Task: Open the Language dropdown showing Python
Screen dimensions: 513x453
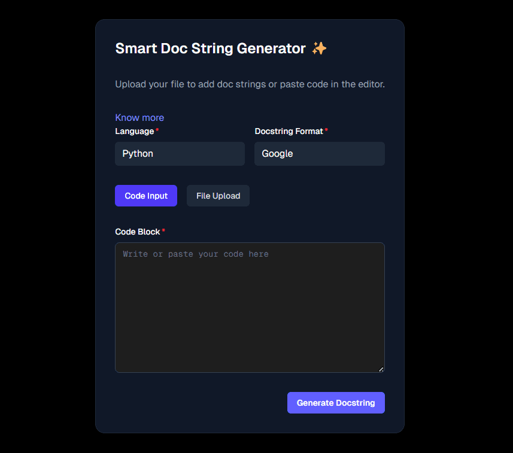Action: (x=180, y=154)
